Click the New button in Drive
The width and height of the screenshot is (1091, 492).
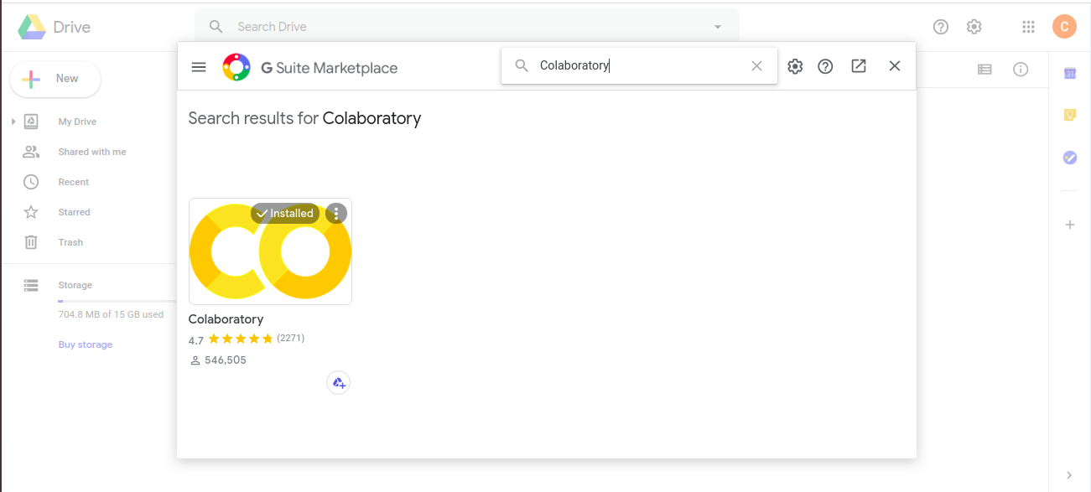pos(55,79)
